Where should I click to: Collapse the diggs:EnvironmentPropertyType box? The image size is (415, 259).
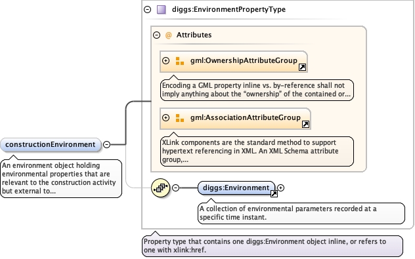point(148,10)
